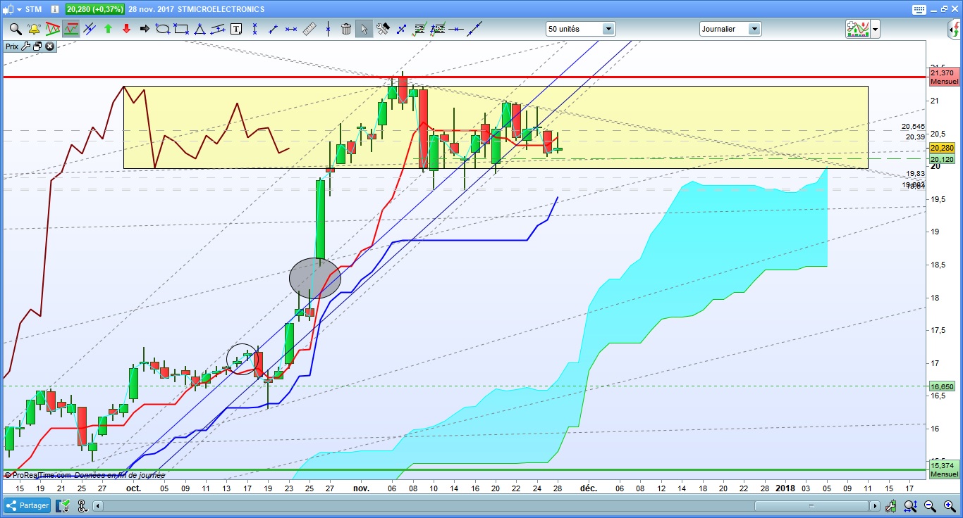Select the blue parallel lines drawing tool
Screen dimensions: 963x518
click(90, 29)
